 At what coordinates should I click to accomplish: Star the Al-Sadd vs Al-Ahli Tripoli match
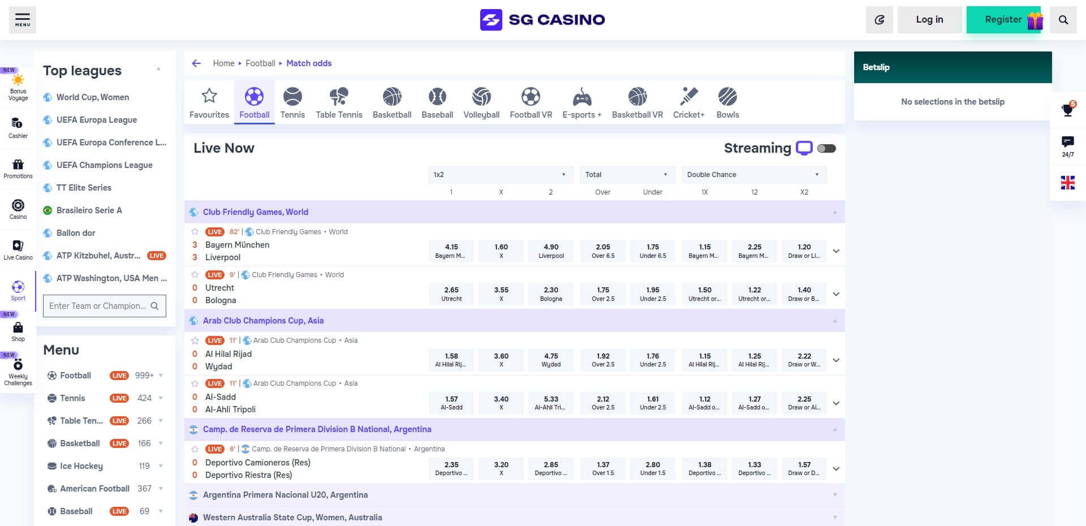point(195,383)
